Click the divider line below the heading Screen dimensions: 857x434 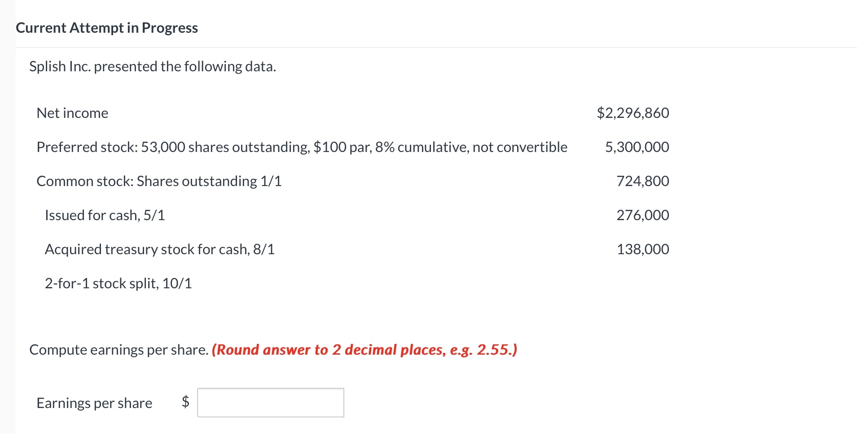pos(436,48)
